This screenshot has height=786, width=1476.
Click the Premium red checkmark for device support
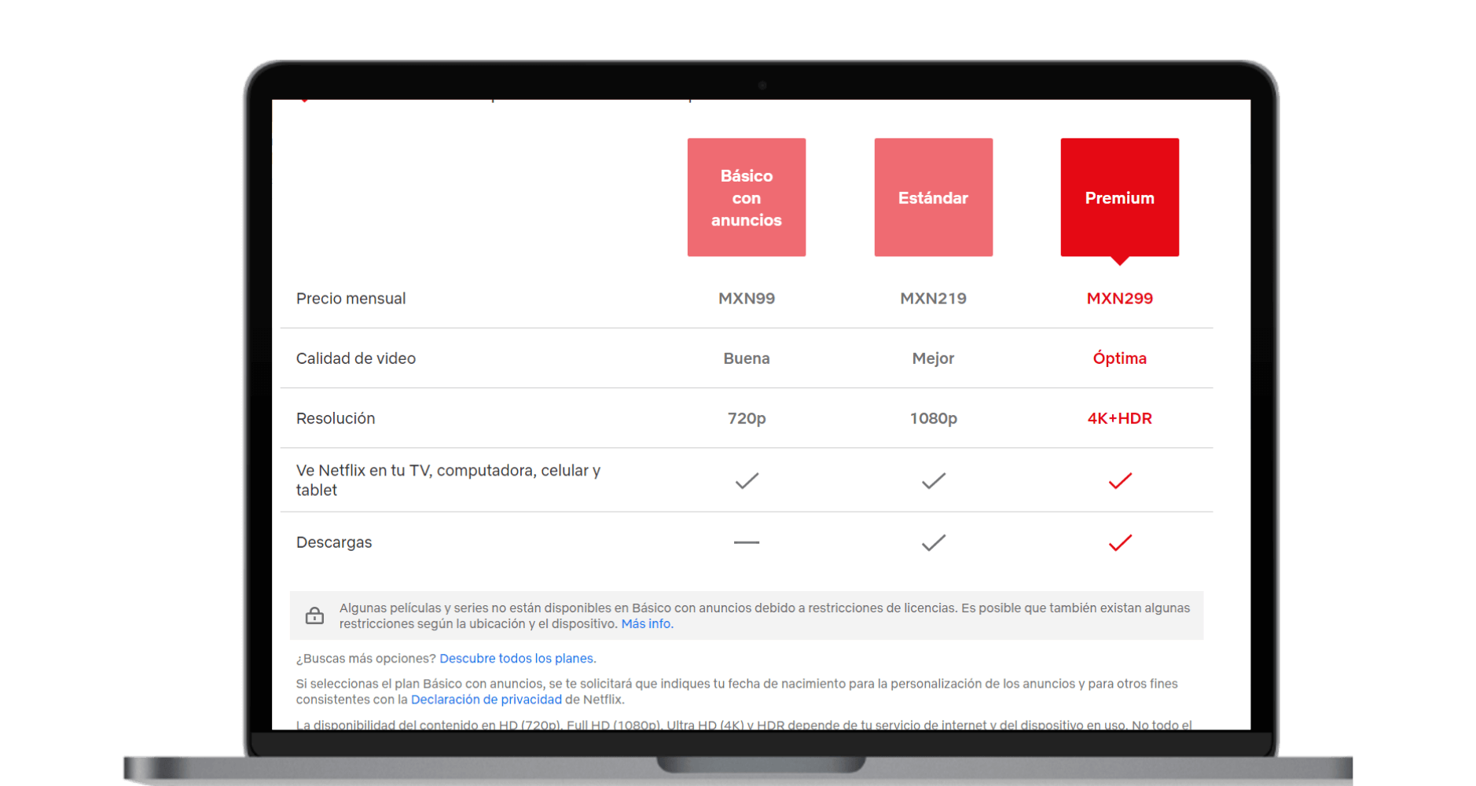(1120, 480)
